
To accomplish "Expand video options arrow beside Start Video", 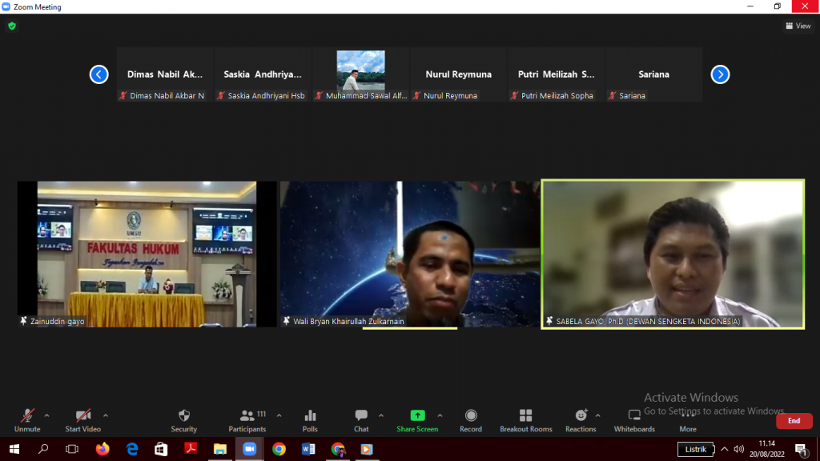I will (106, 415).
